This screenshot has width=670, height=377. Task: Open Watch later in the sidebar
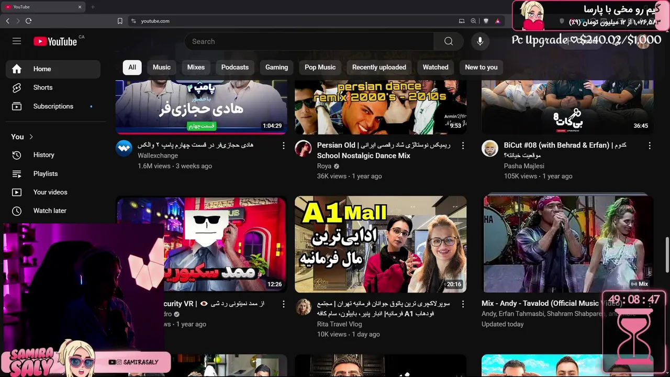53,210
